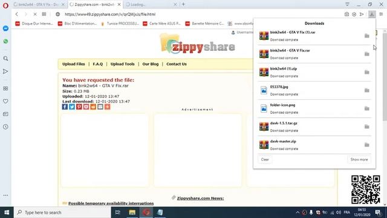The width and height of the screenshot is (387, 218).
Task: Share file on Twitter
Action: pyautogui.click(x=72, y=107)
